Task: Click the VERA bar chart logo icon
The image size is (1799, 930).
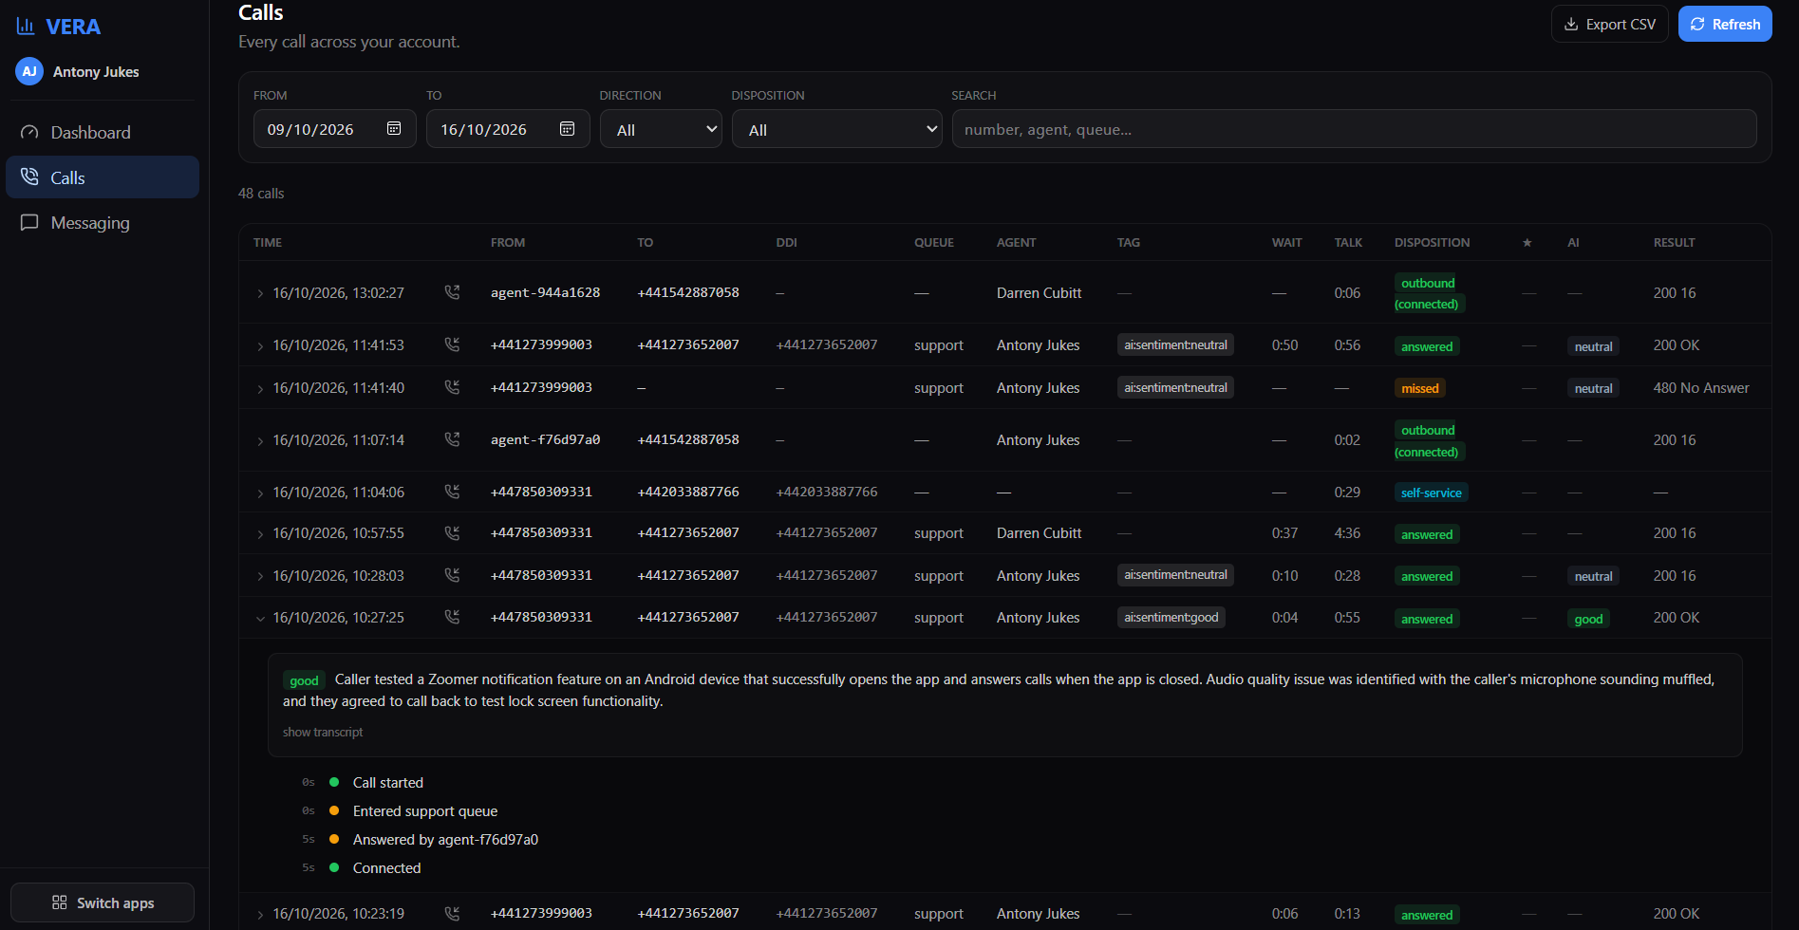Action: pyautogui.click(x=26, y=26)
